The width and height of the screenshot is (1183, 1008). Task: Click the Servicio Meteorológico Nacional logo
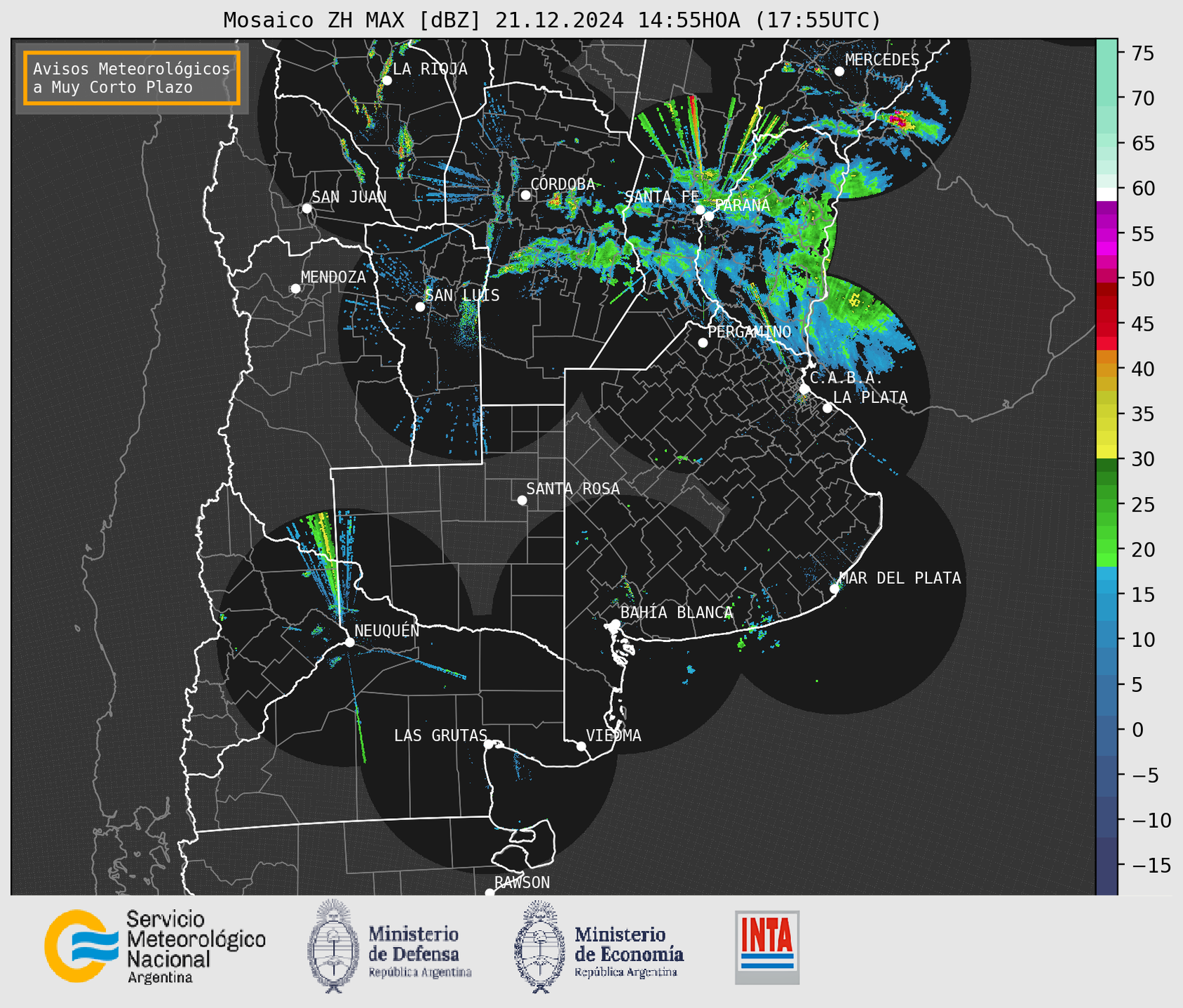155,946
